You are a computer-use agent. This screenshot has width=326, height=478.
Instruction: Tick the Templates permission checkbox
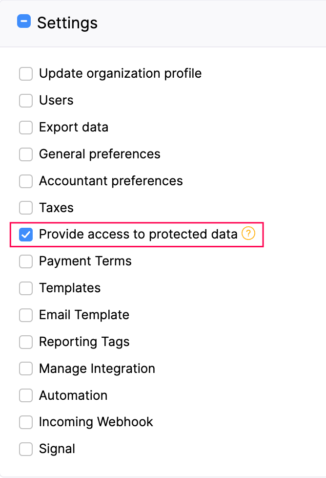[x=25, y=288]
